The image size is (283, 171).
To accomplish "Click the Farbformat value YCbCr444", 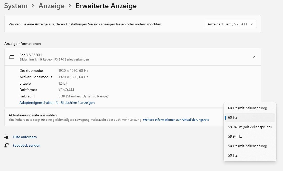I will point(66,90).
